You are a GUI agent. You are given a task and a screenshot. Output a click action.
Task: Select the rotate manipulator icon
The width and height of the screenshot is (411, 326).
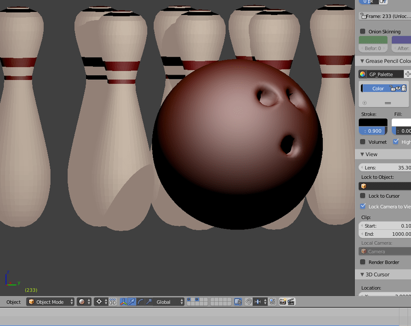pos(140,302)
